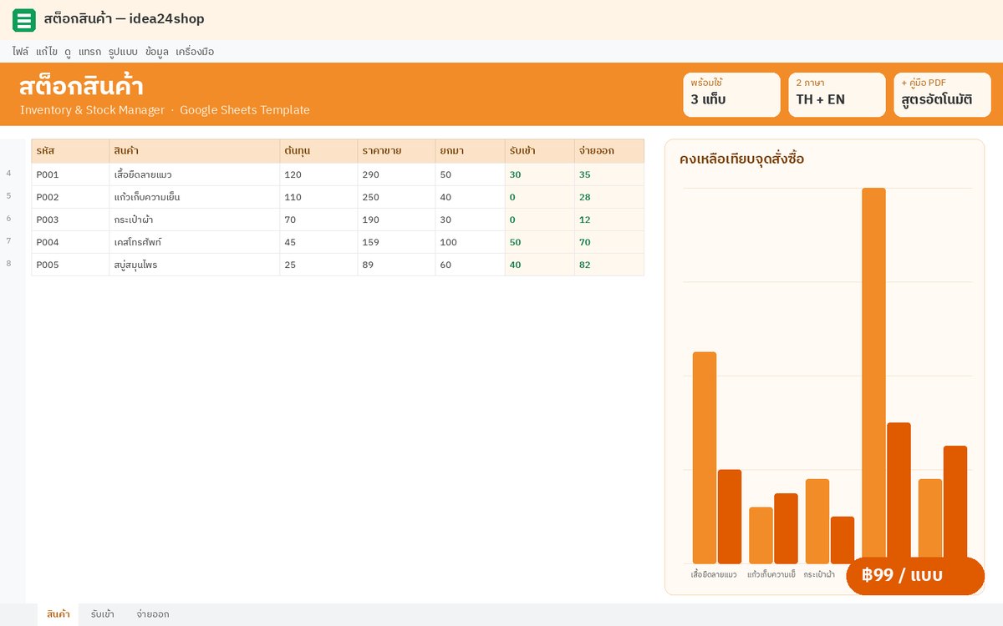1003x626 pixels.
Task: Select จ่ายออก cell 82 in row P005
Action: 609,265
